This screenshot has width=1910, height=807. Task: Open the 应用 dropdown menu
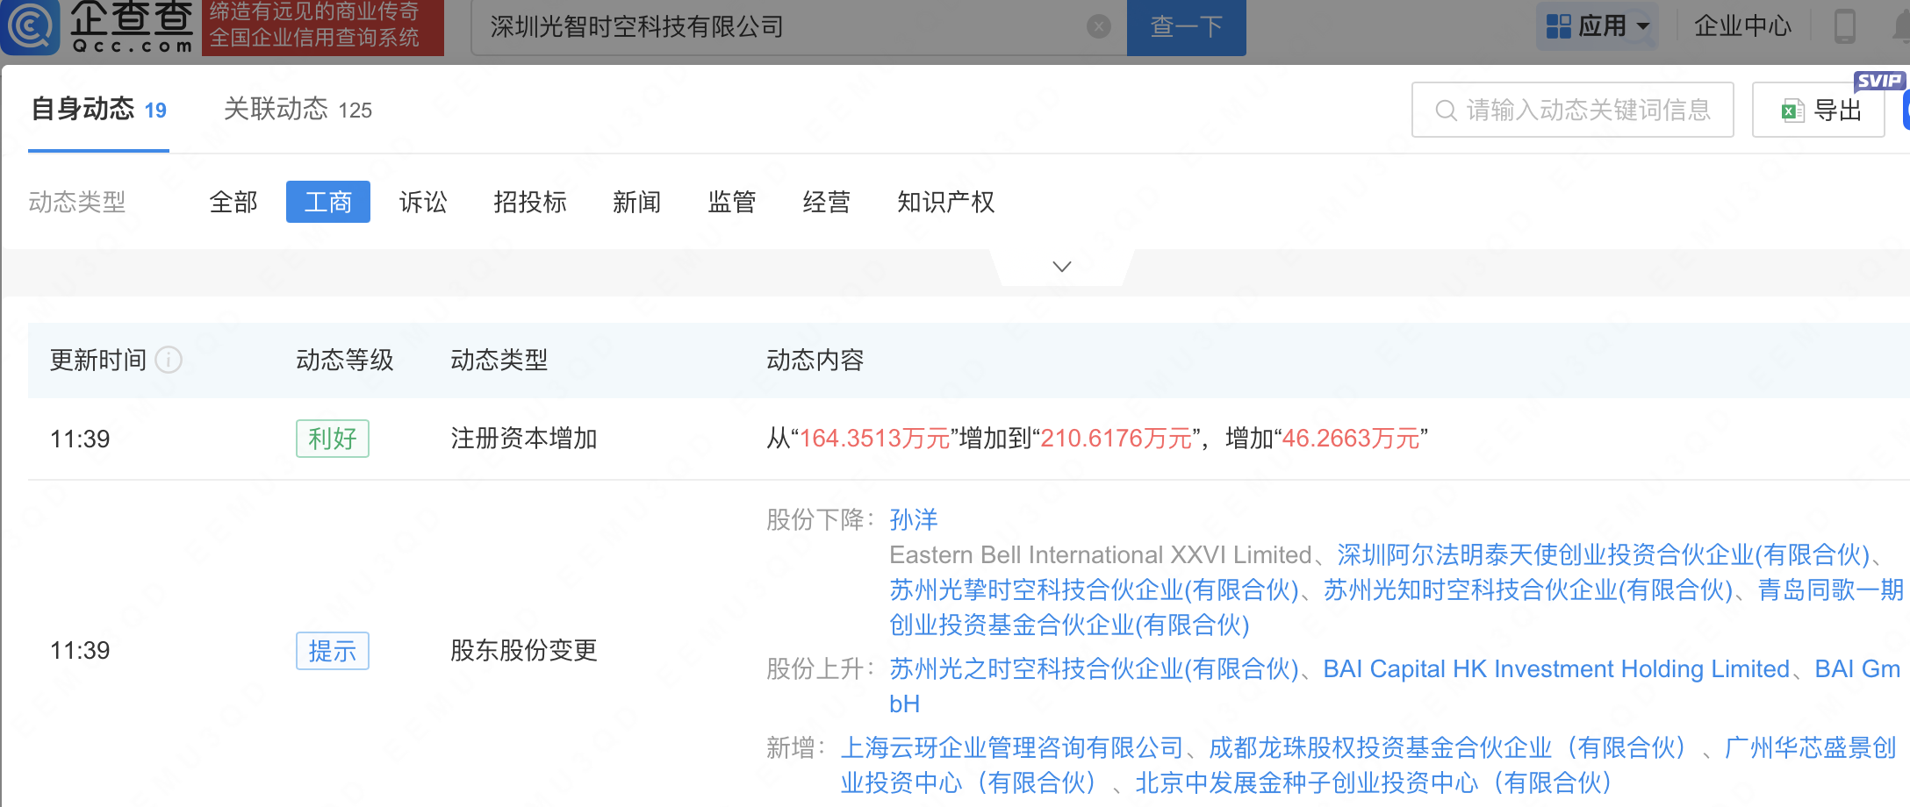click(1598, 26)
